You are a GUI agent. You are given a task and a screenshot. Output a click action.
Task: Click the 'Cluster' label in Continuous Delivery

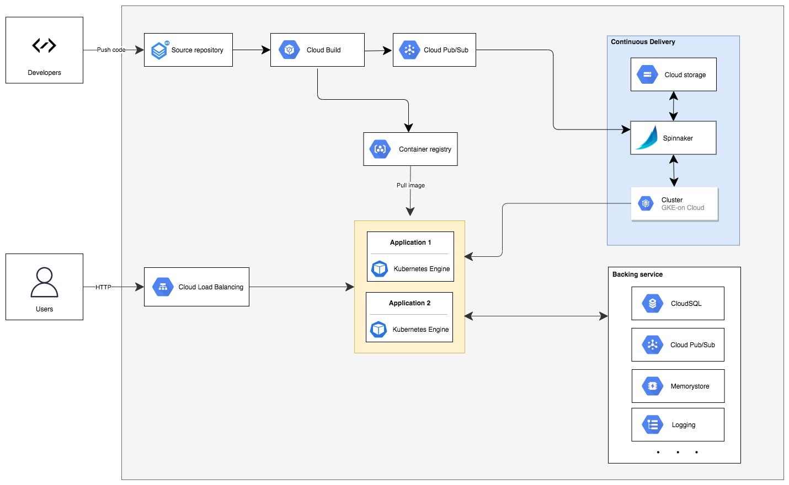[x=671, y=200]
